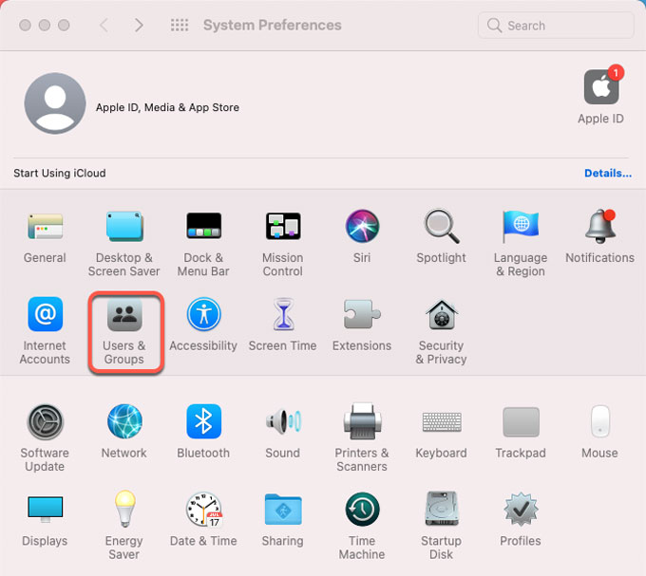The image size is (646, 576).
Task: Click the back navigation arrow
Action: 104,26
